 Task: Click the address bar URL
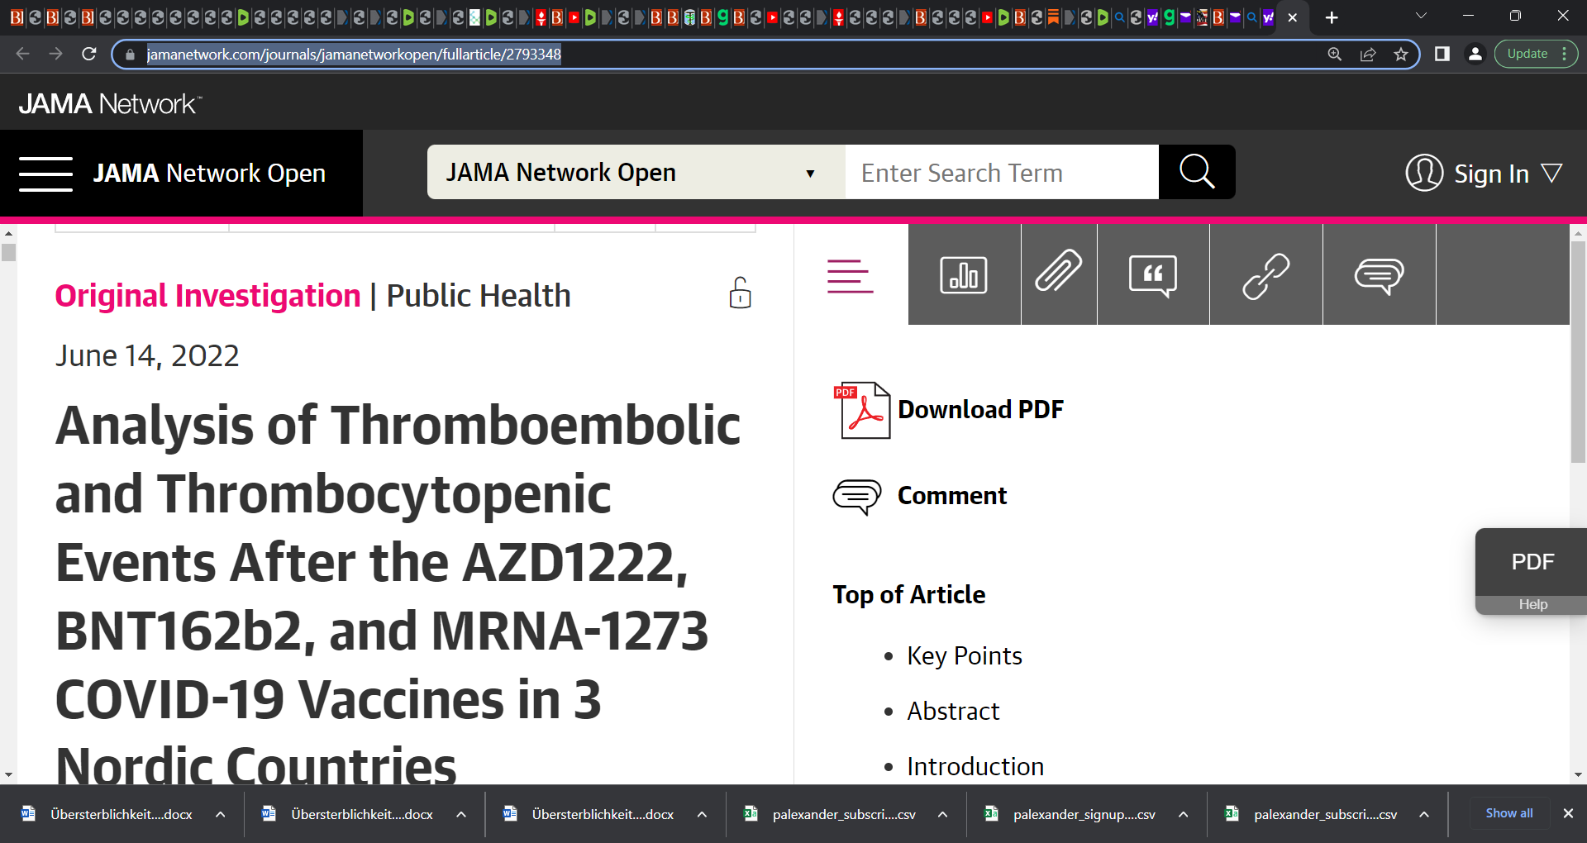(354, 55)
